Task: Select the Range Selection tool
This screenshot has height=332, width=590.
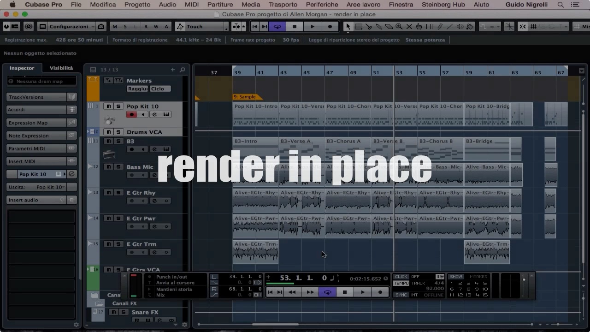Action: tap(359, 27)
